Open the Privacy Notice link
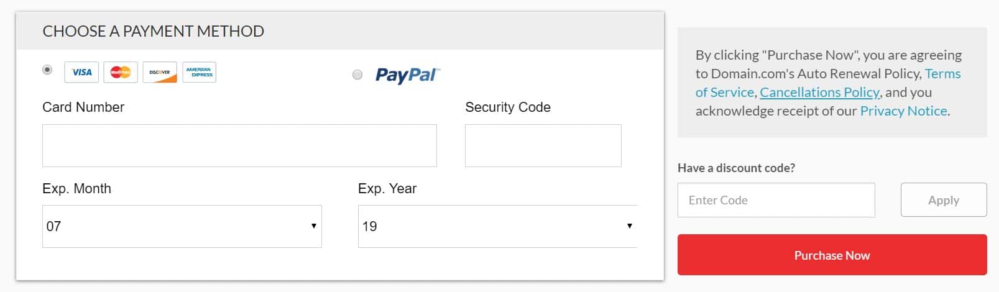999x292 pixels. [x=904, y=111]
